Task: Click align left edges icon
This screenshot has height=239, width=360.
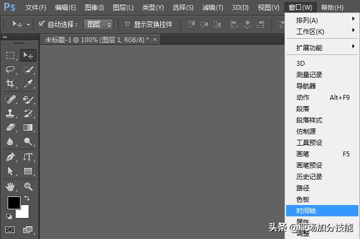Action: (234, 24)
